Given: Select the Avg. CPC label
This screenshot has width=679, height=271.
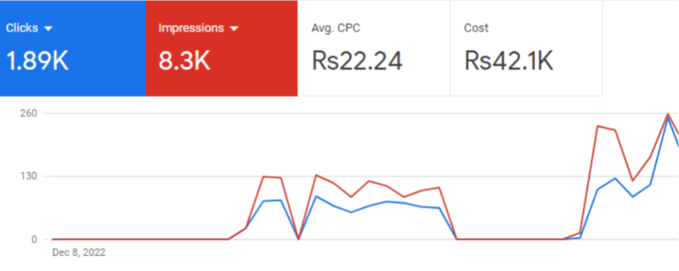Looking at the screenshot, I should [335, 28].
